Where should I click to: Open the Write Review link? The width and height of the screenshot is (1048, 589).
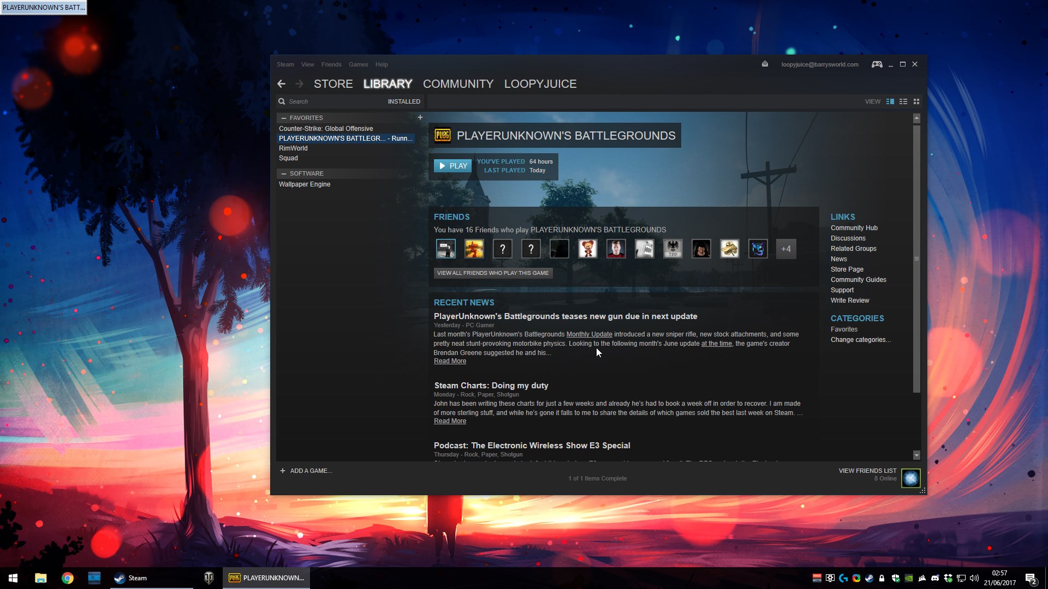(x=850, y=300)
